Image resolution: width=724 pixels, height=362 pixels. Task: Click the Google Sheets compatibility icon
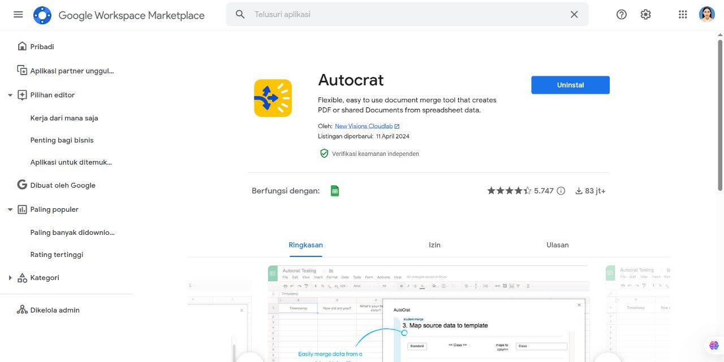coord(335,190)
